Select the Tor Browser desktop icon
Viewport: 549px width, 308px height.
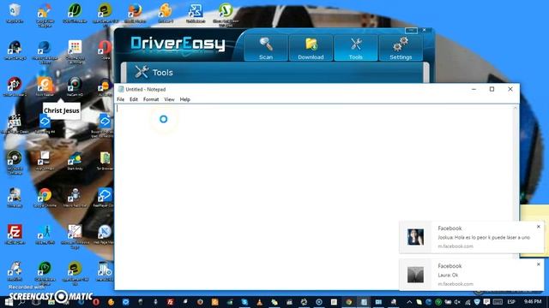tap(105, 161)
